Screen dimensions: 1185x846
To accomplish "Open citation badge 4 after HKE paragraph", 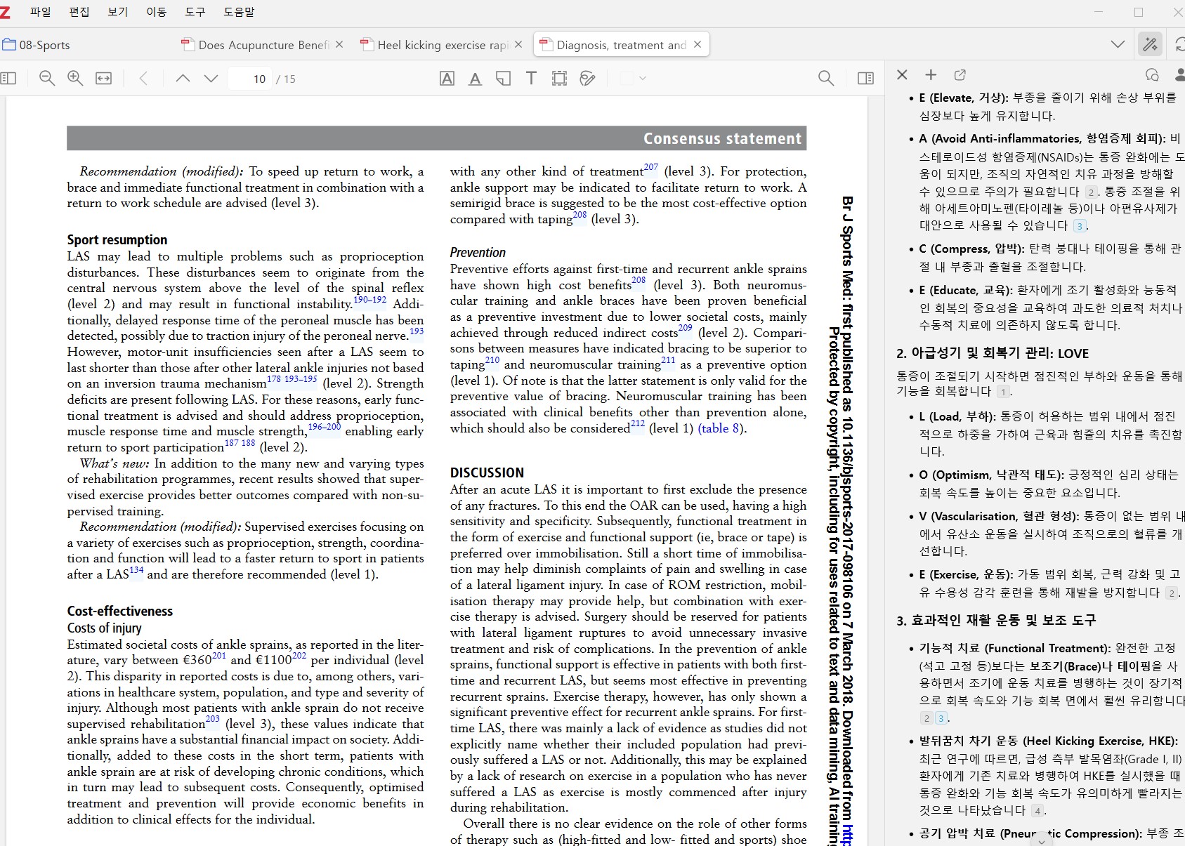I will click(x=1037, y=811).
